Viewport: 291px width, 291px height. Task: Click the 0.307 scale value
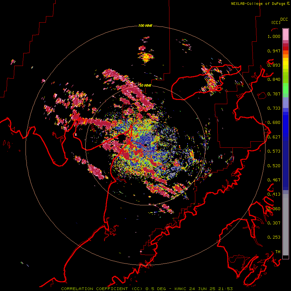pos(274,223)
